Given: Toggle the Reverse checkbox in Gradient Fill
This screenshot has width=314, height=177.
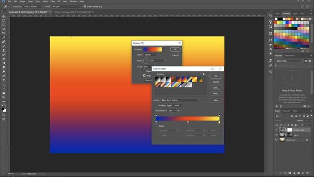Looking at the screenshot, I should [x=144, y=71].
